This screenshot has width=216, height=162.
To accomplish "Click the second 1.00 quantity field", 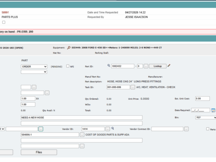I will 28,104.
